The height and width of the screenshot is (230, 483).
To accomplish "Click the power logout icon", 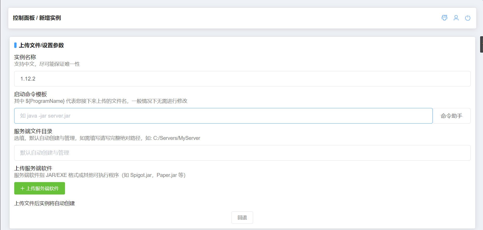I will (x=468, y=18).
